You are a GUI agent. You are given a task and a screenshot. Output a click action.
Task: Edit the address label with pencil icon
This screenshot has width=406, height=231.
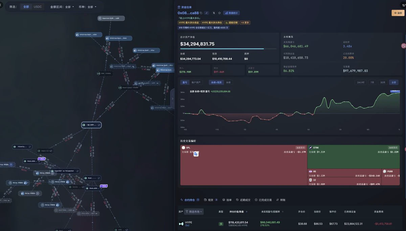(x=207, y=13)
